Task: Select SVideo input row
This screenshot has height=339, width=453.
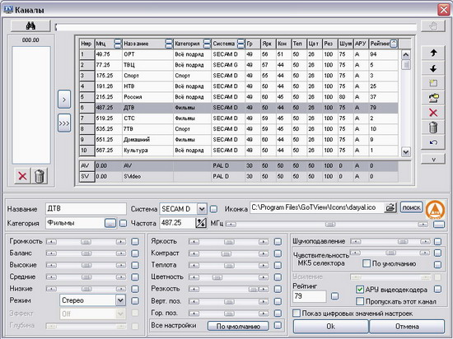Action: tap(239, 177)
